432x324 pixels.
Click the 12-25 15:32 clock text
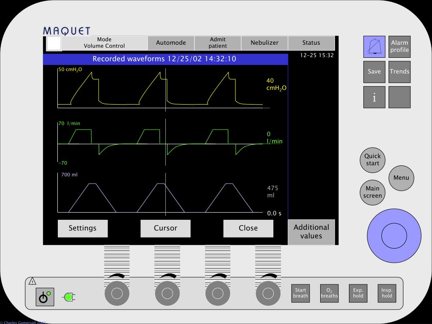(317, 55)
